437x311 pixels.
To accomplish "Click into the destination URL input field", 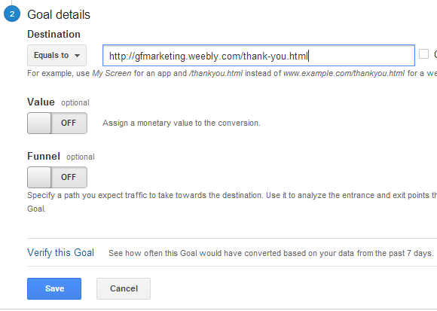I will pyautogui.click(x=258, y=56).
